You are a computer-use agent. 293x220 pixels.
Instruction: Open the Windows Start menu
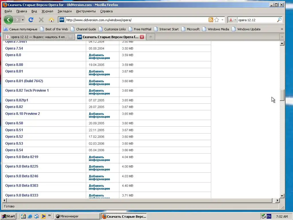click(x=8, y=216)
